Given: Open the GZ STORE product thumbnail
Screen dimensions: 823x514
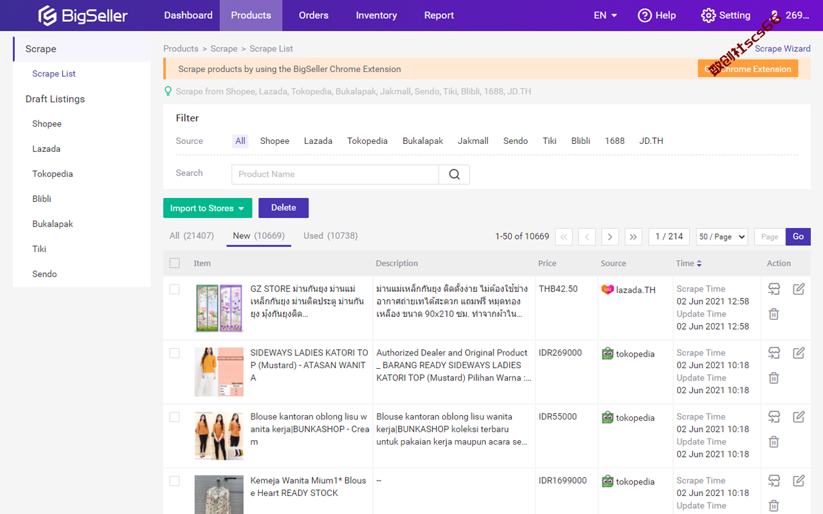Looking at the screenshot, I should pos(219,308).
